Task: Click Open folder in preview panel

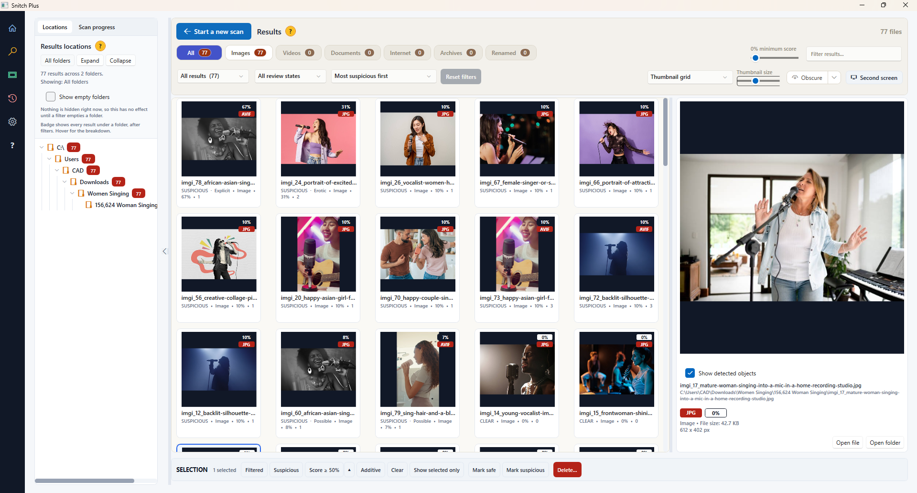Action: (x=885, y=443)
